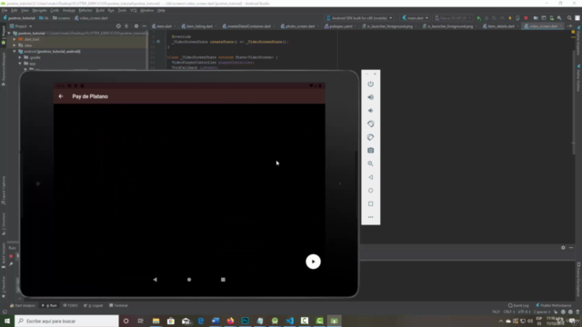Open the Event Log

(518, 305)
